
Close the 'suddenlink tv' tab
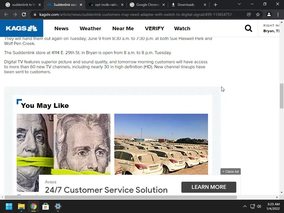click(x=40, y=5)
